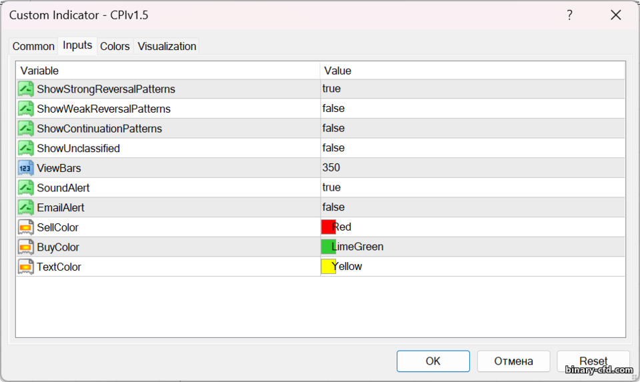Click the TextColor color-type icon

pyautogui.click(x=26, y=267)
